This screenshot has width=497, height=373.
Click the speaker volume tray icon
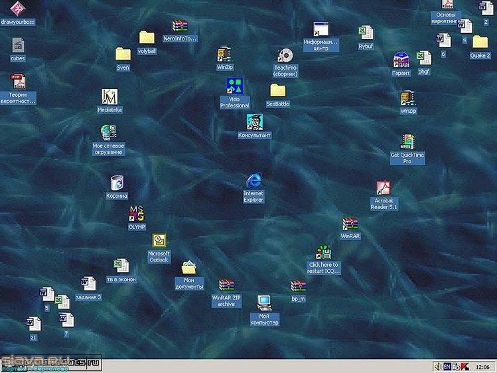click(x=437, y=366)
